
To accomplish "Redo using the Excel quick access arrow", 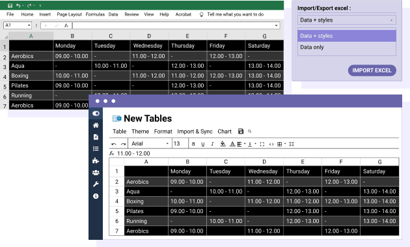I will point(29,5).
